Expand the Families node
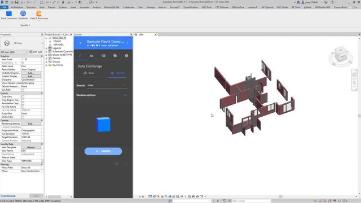The image size is (361, 203). coord(46,58)
